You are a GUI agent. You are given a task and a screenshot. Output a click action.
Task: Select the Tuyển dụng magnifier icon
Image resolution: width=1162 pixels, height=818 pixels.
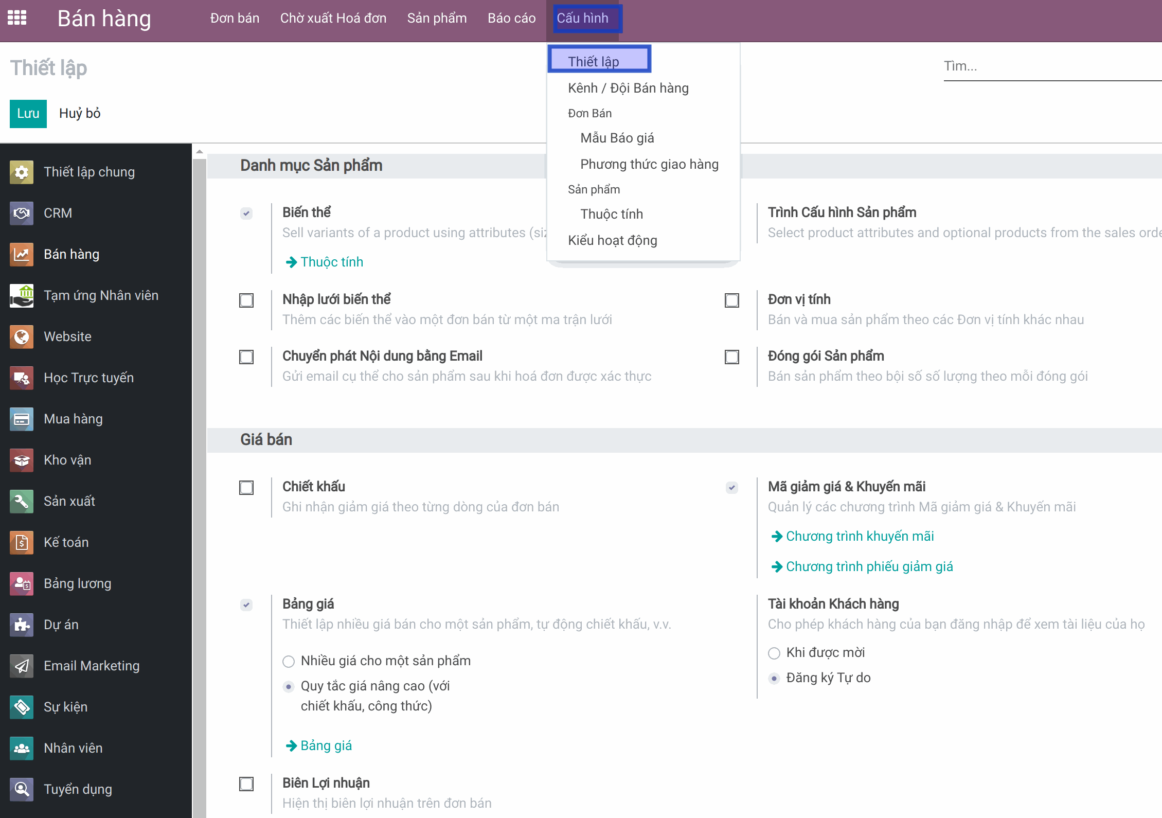(x=22, y=789)
